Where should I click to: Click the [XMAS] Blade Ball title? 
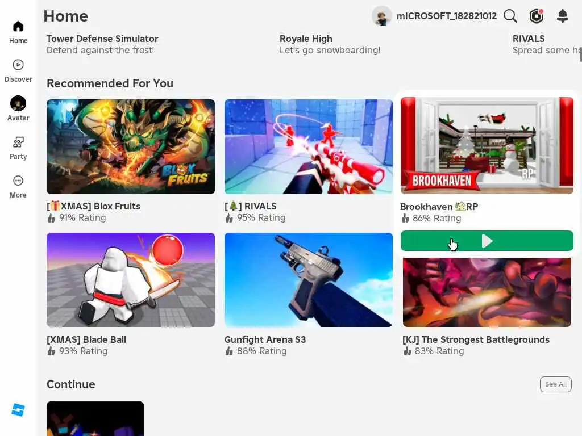tap(86, 339)
